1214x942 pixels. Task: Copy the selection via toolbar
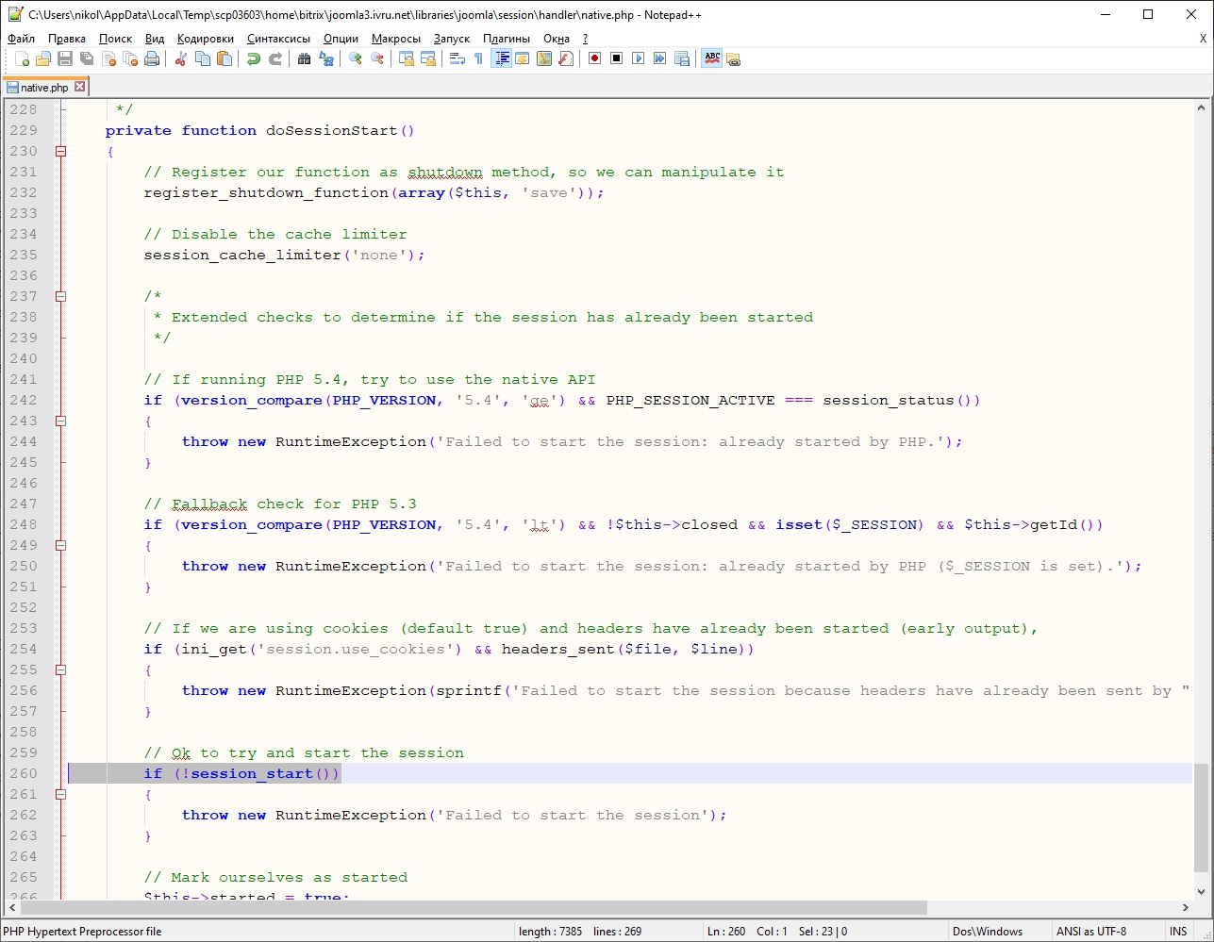click(203, 58)
